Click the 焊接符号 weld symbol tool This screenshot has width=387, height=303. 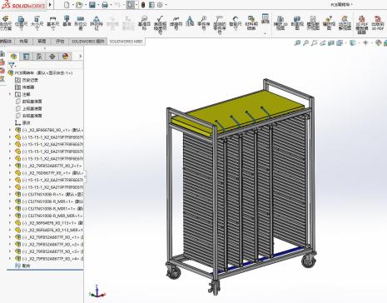click(x=176, y=22)
